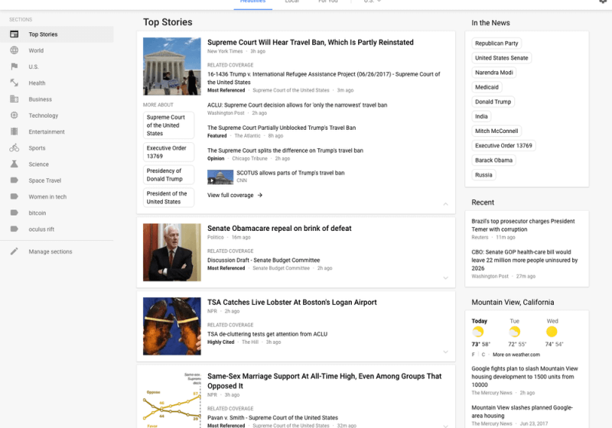Click the Republican Party topic chip
The width and height of the screenshot is (612, 428).
click(x=496, y=44)
